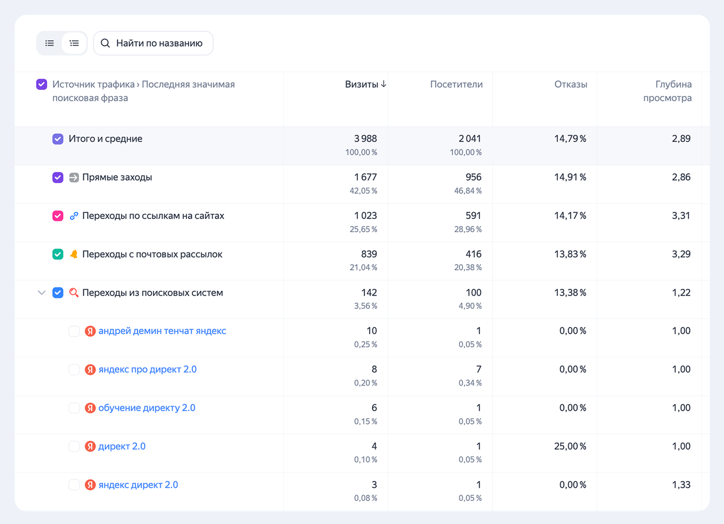
Task: Click the red magnifier icon for поисковых систем
Action: (74, 293)
